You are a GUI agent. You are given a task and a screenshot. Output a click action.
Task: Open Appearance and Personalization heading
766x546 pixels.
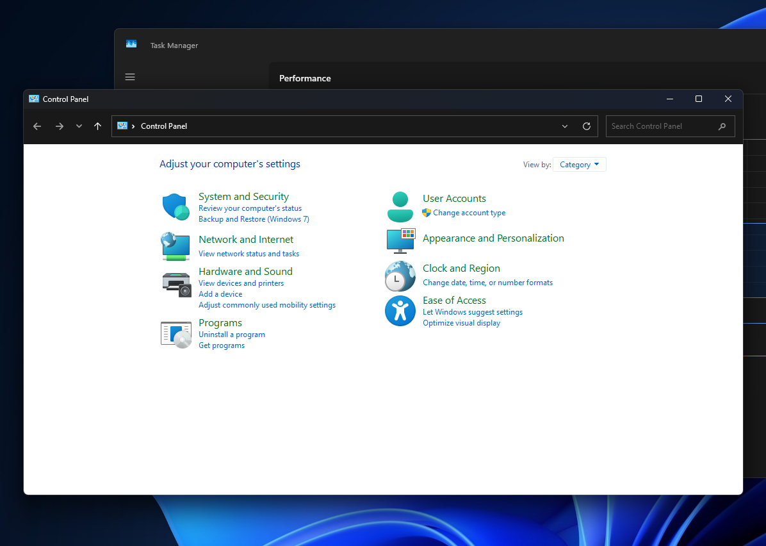tap(493, 238)
